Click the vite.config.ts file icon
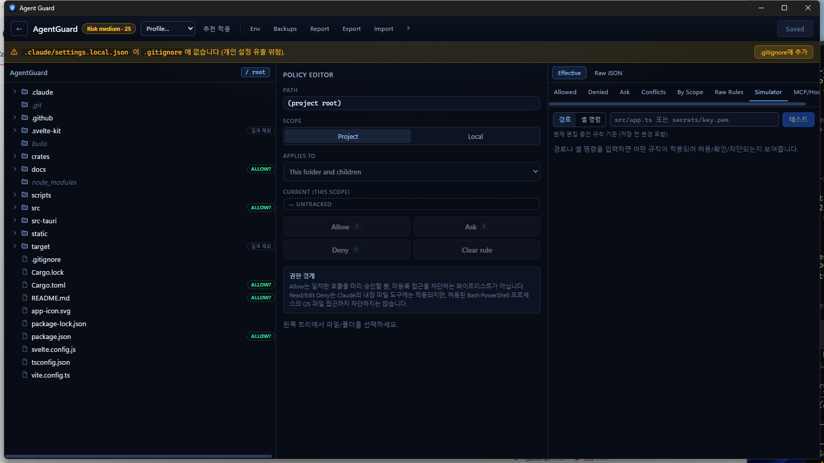 (x=25, y=375)
